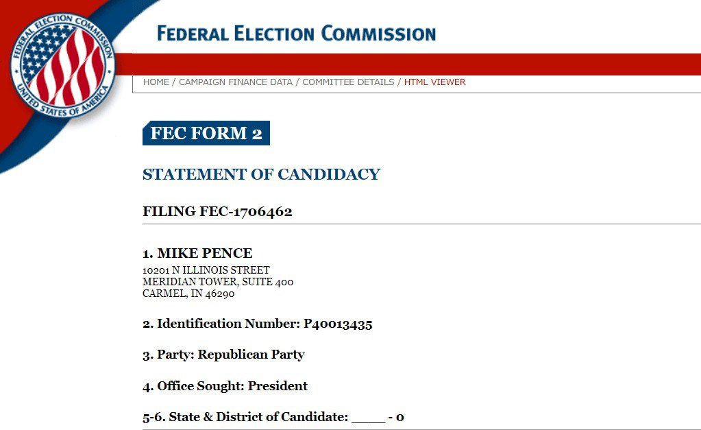This screenshot has width=701, height=430.
Task: Open the CAMPAIGN FINANCE DATA breadcrumb link
Action: tap(236, 82)
